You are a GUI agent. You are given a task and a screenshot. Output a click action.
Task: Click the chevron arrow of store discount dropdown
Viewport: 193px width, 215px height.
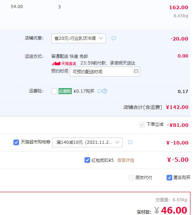(101, 38)
